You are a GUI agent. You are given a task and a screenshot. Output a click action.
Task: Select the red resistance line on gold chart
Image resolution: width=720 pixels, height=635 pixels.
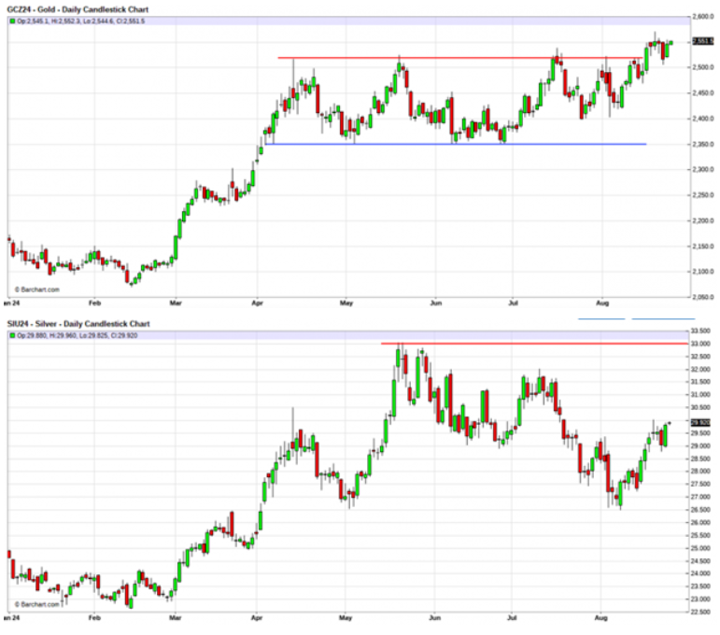pyautogui.click(x=467, y=58)
